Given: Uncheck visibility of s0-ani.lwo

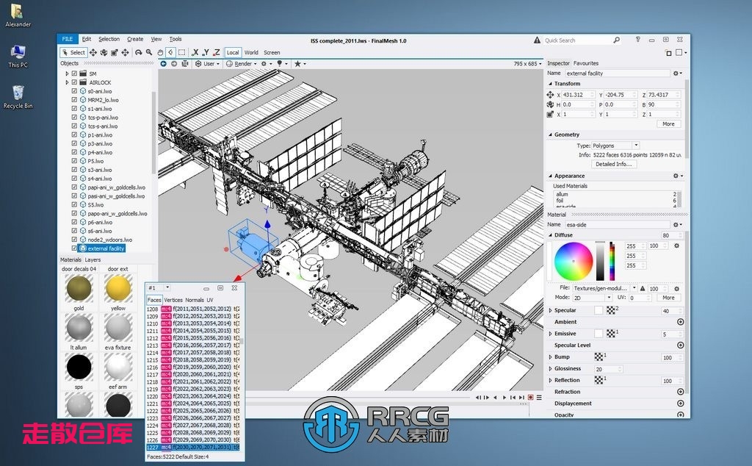Looking at the screenshot, I should point(74,90).
